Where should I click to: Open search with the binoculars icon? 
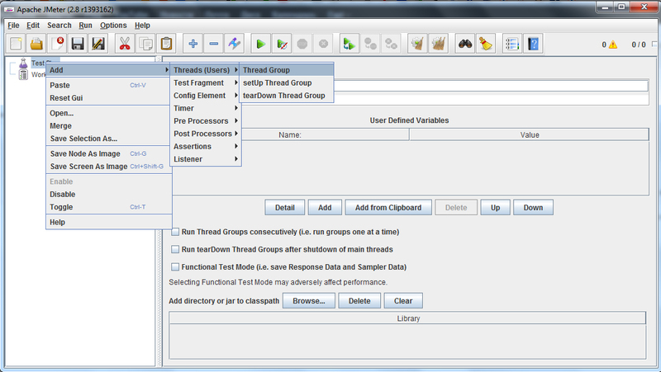click(465, 44)
